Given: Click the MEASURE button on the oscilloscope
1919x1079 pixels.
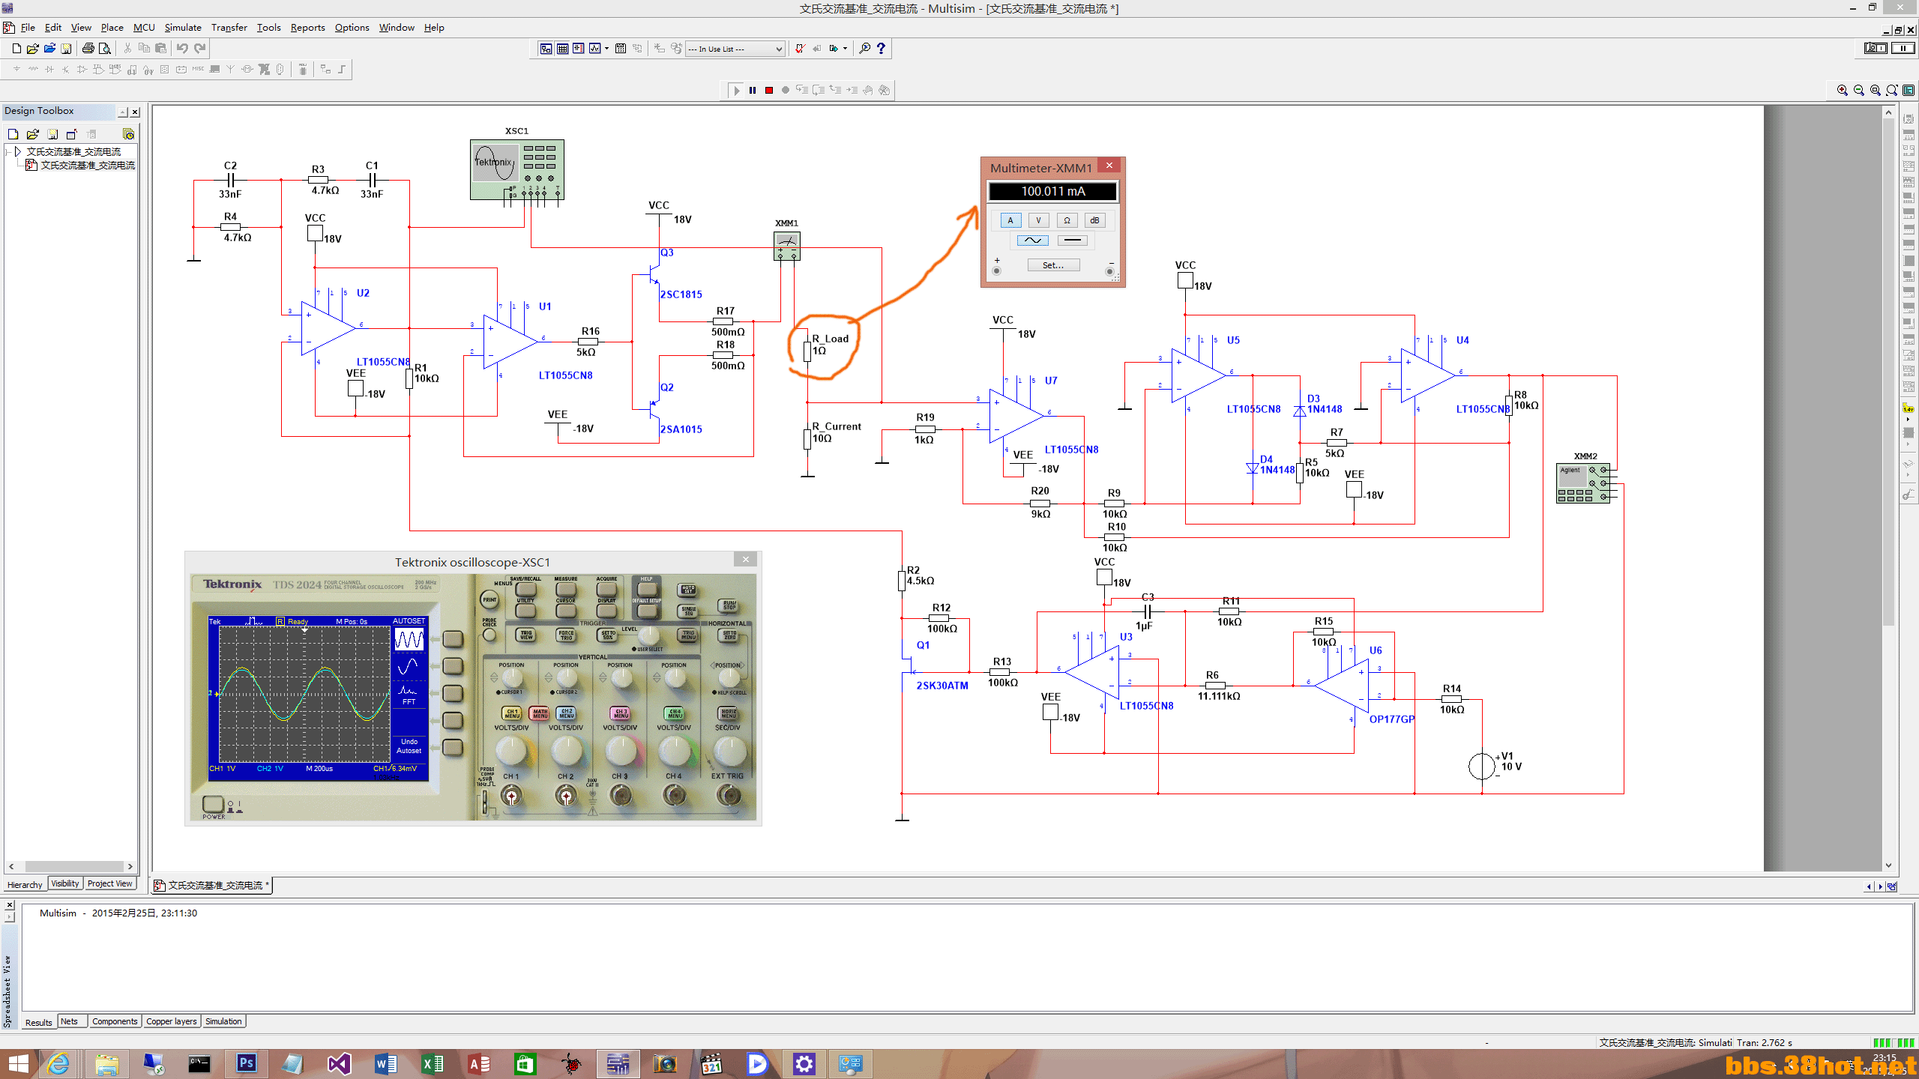Looking at the screenshot, I should tap(566, 589).
